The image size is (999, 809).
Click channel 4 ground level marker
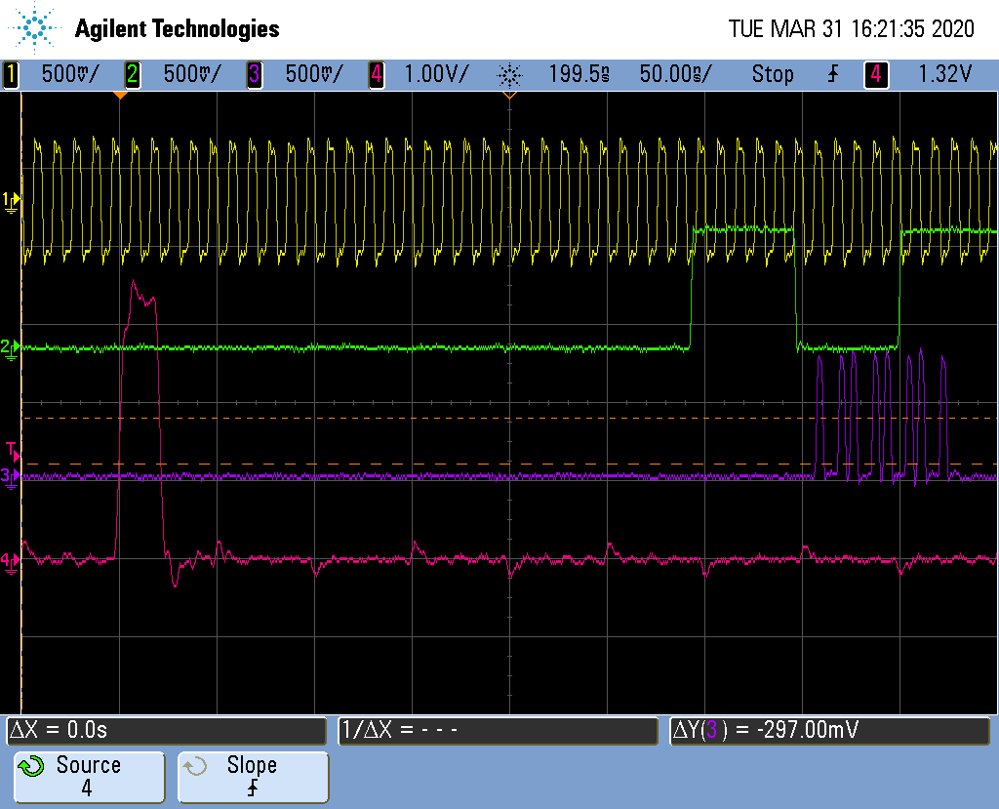pos(11,562)
